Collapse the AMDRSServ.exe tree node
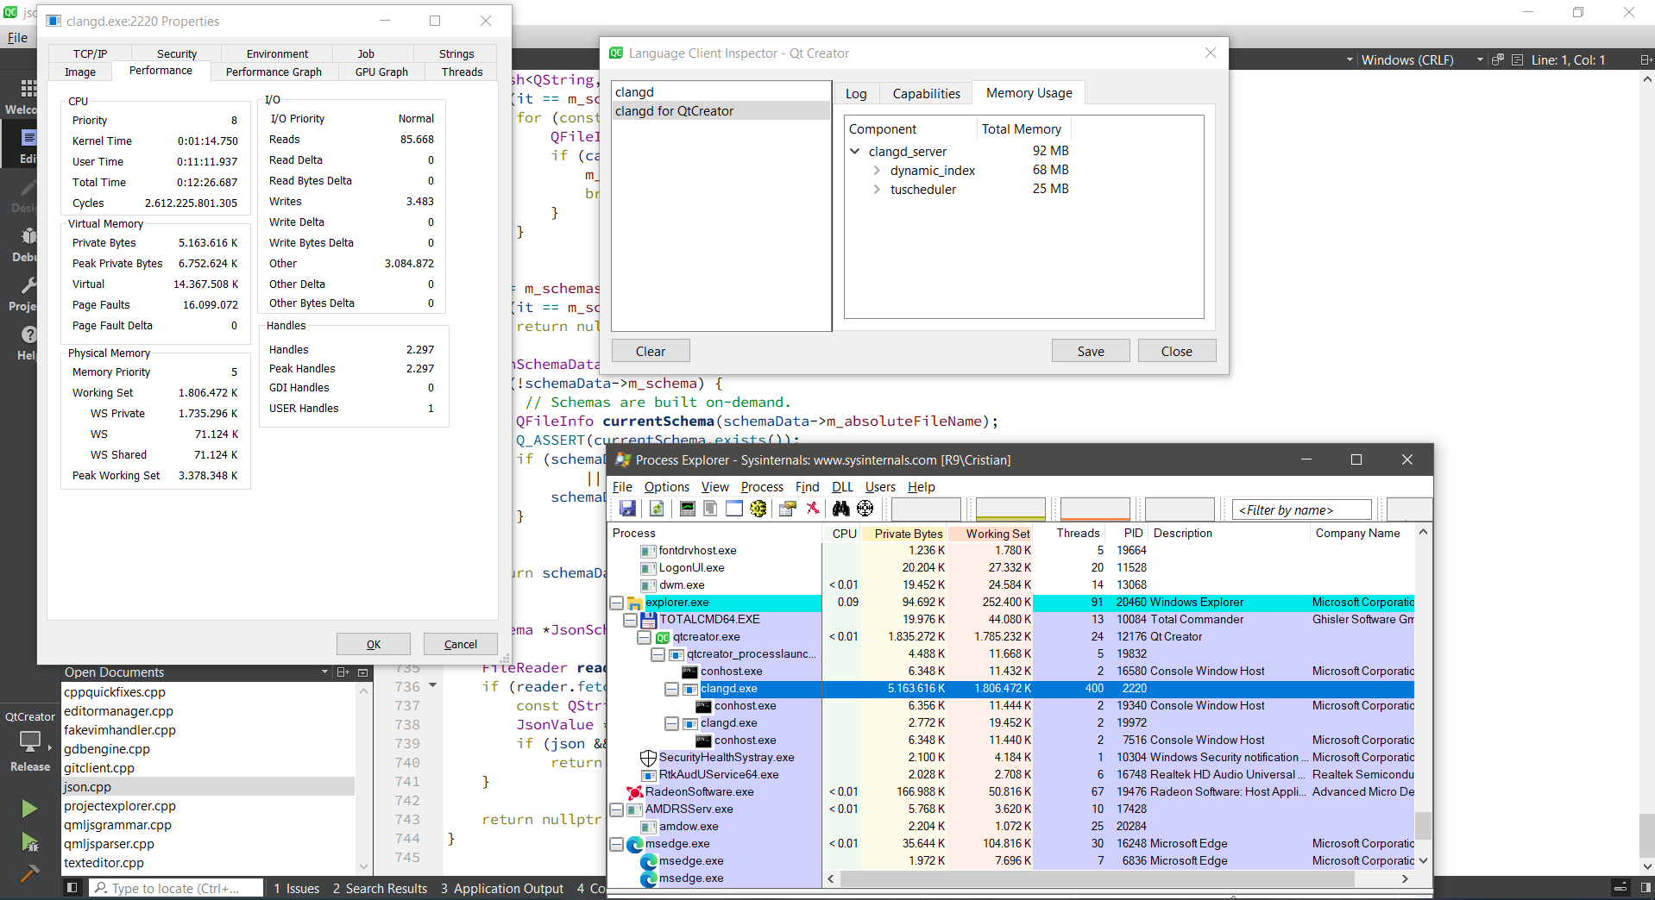The image size is (1655, 900). click(x=617, y=809)
